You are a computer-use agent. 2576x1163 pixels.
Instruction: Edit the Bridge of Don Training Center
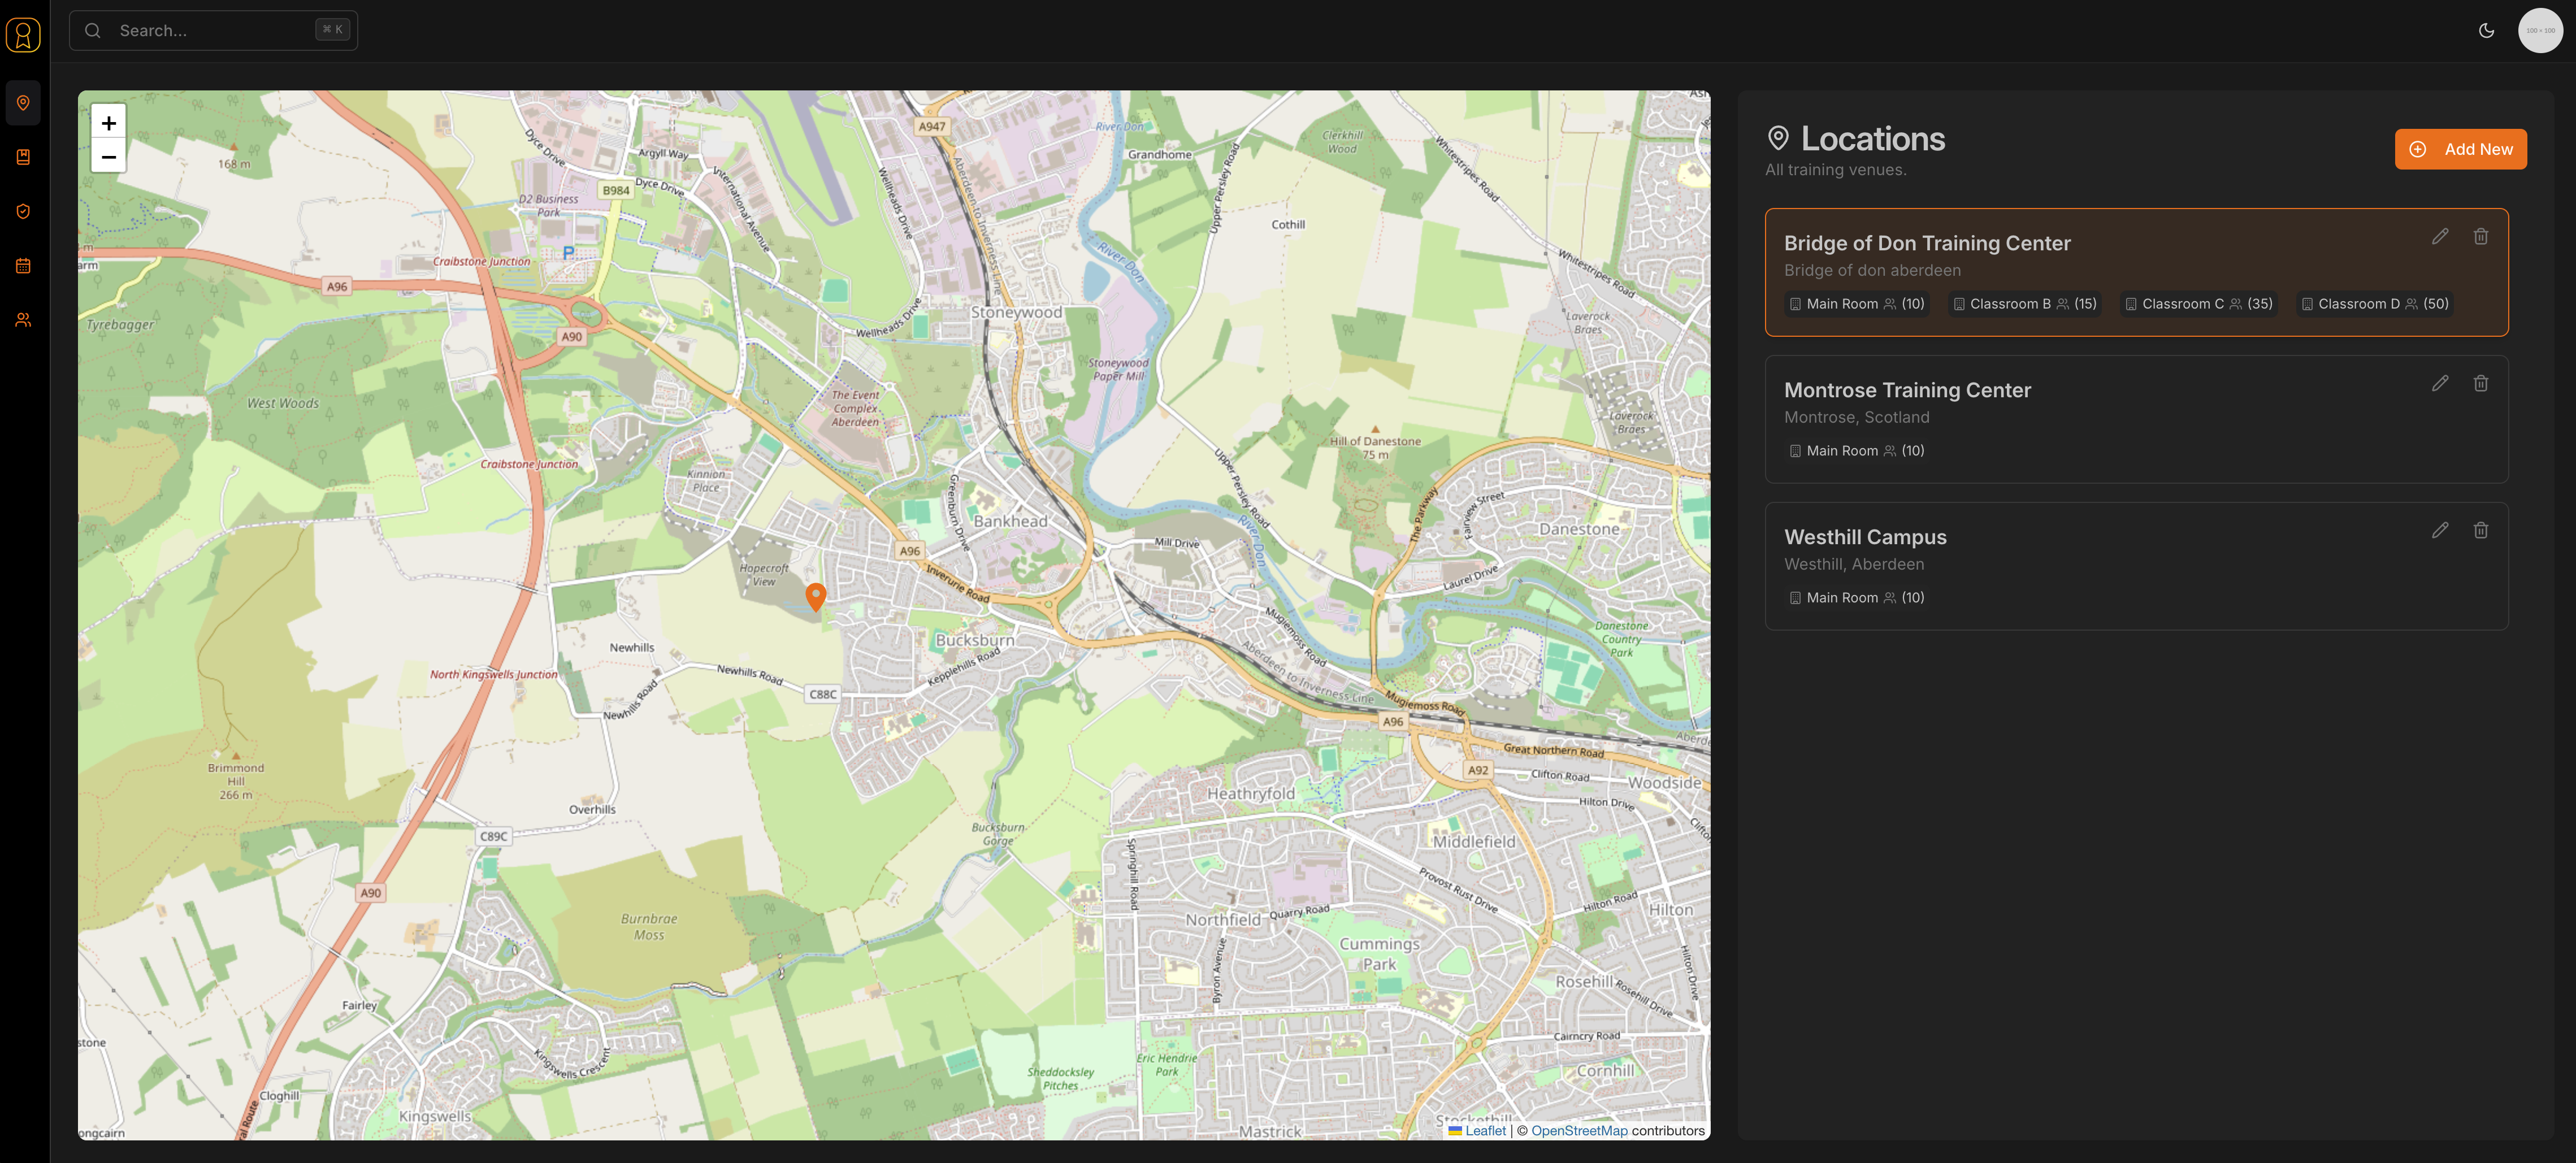[2439, 237]
